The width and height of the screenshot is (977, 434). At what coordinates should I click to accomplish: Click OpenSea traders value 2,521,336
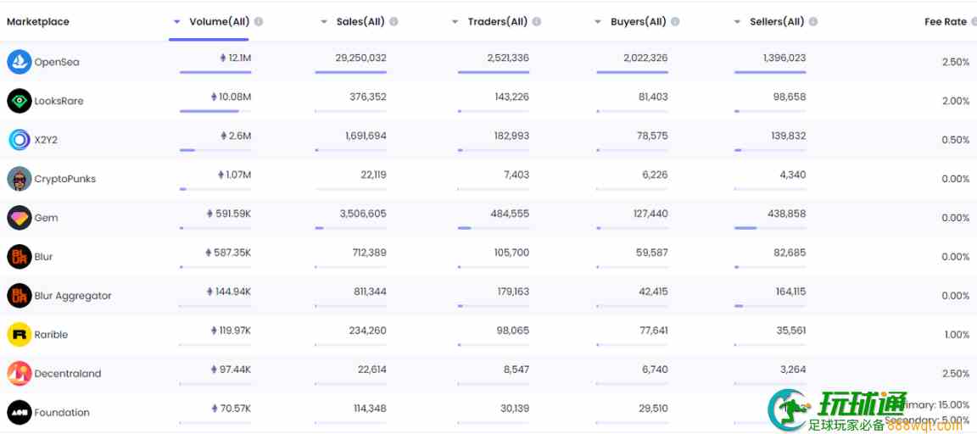pos(509,58)
